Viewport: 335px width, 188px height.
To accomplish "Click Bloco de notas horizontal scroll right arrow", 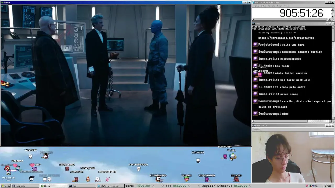I will point(330,19).
